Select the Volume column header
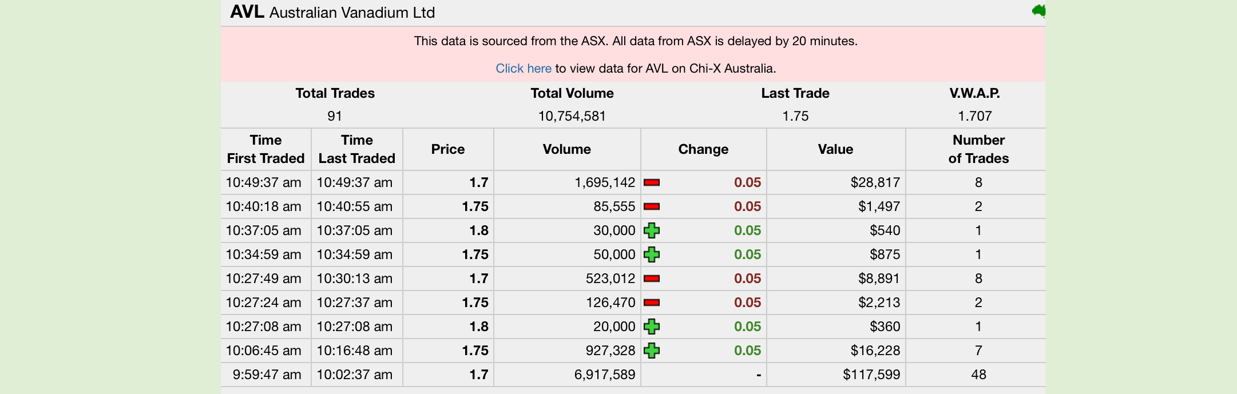The height and width of the screenshot is (394, 1237). [567, 149]
